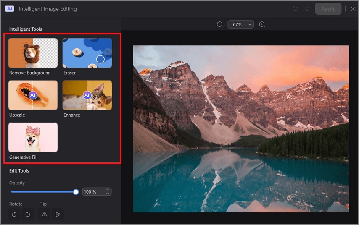Click the mountain lake image preview
Image resolution: width=359 pixels, height=225 pixels.
coord(241,129)
